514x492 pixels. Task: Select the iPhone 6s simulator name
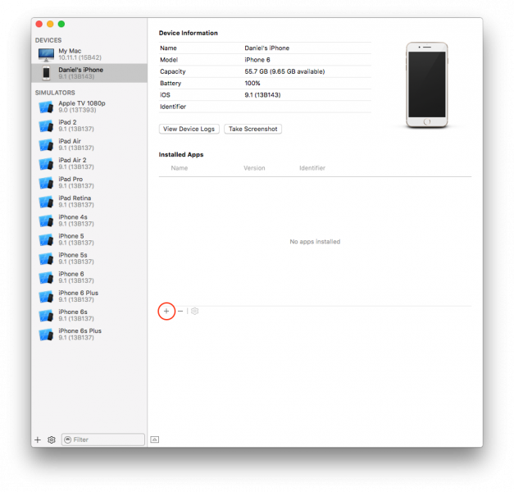[x=73, y=312]
